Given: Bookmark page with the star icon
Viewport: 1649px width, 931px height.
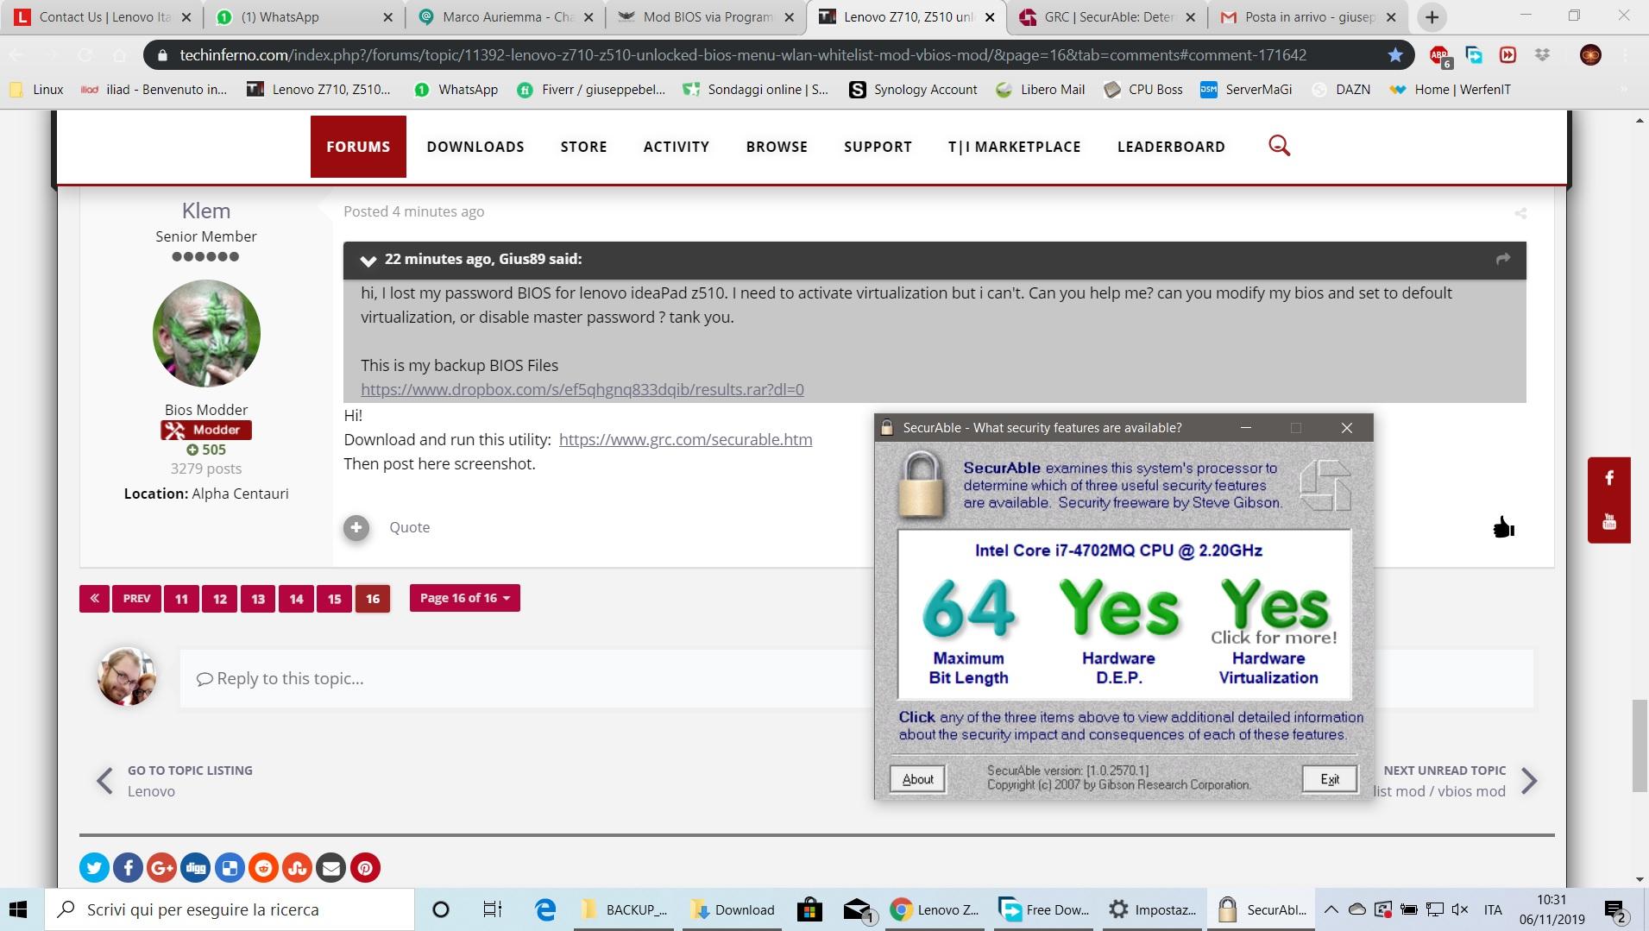Looking at the screenshot, I should (1395, 55).
